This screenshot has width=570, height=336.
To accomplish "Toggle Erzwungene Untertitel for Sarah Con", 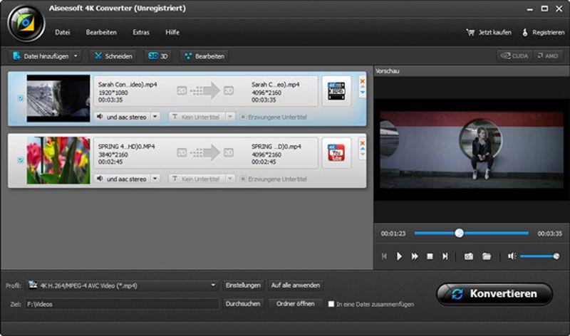I will [x=242, y=117].
